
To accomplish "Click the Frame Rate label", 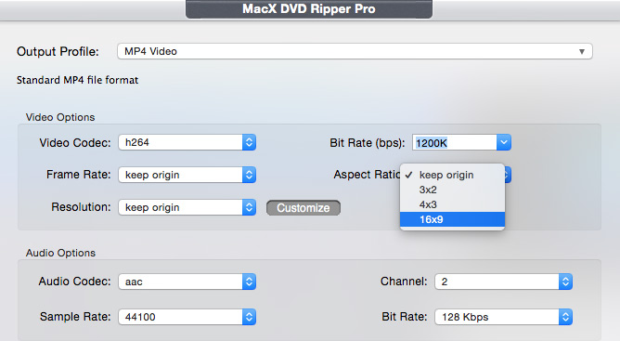I will (x=79, y=175).
